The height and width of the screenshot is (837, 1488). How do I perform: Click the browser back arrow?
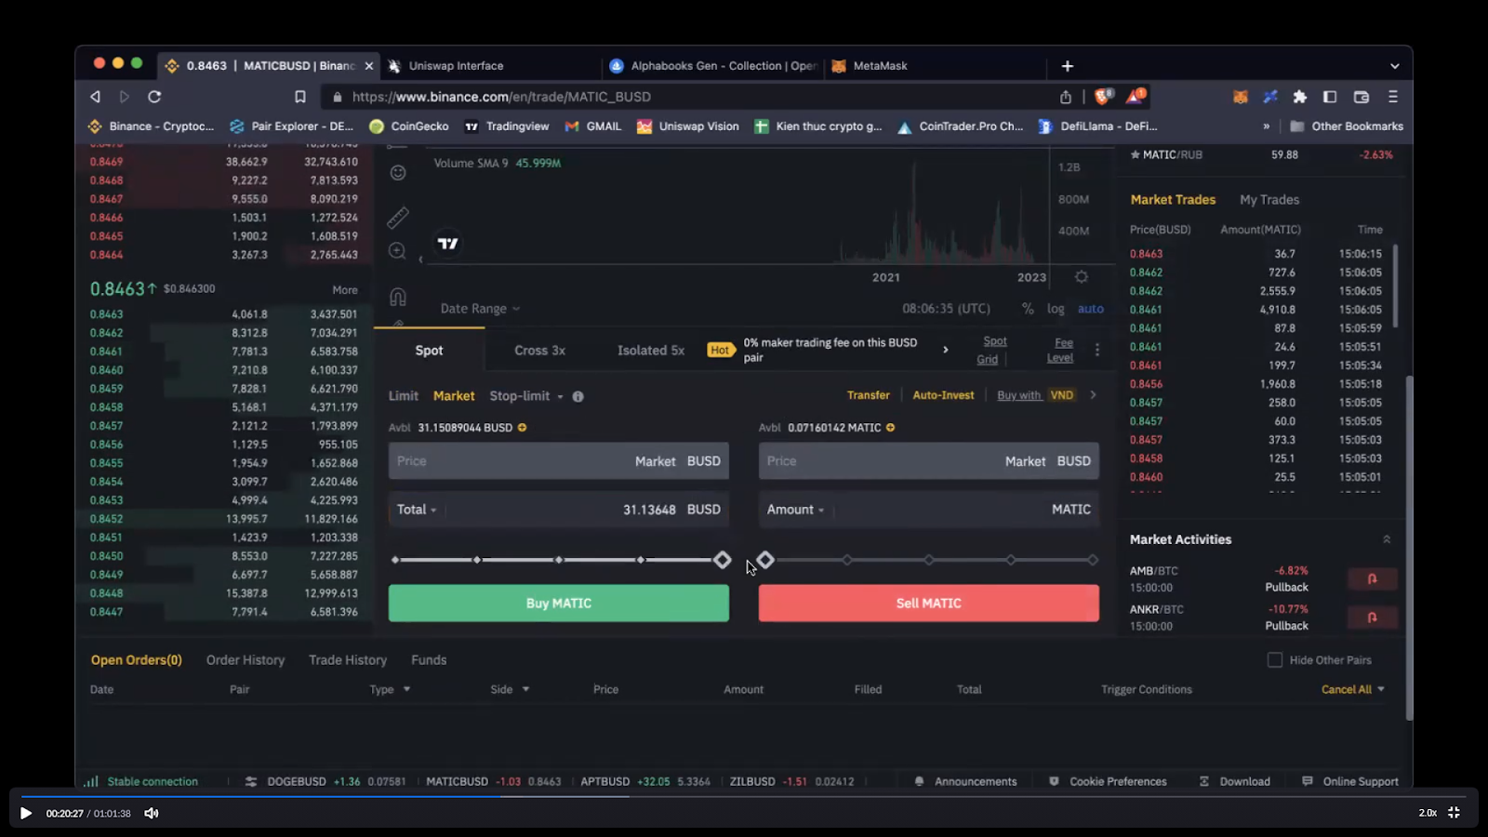(x=95, y=97)
